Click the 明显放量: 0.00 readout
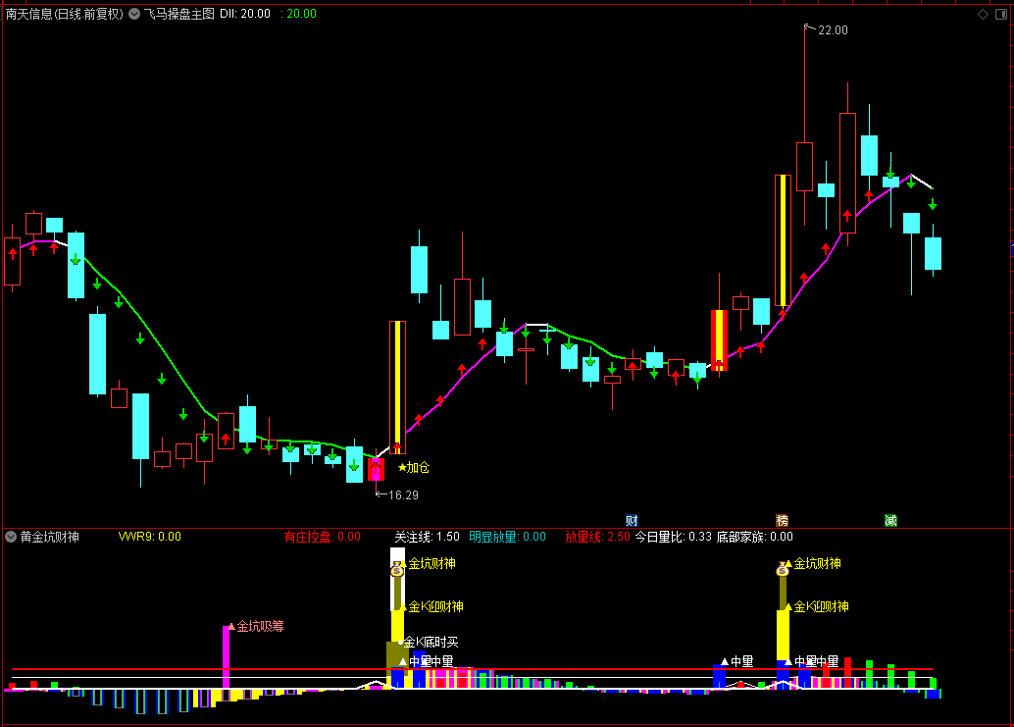The height and width of the screenshot is (727, 1014). coord(508,537)
